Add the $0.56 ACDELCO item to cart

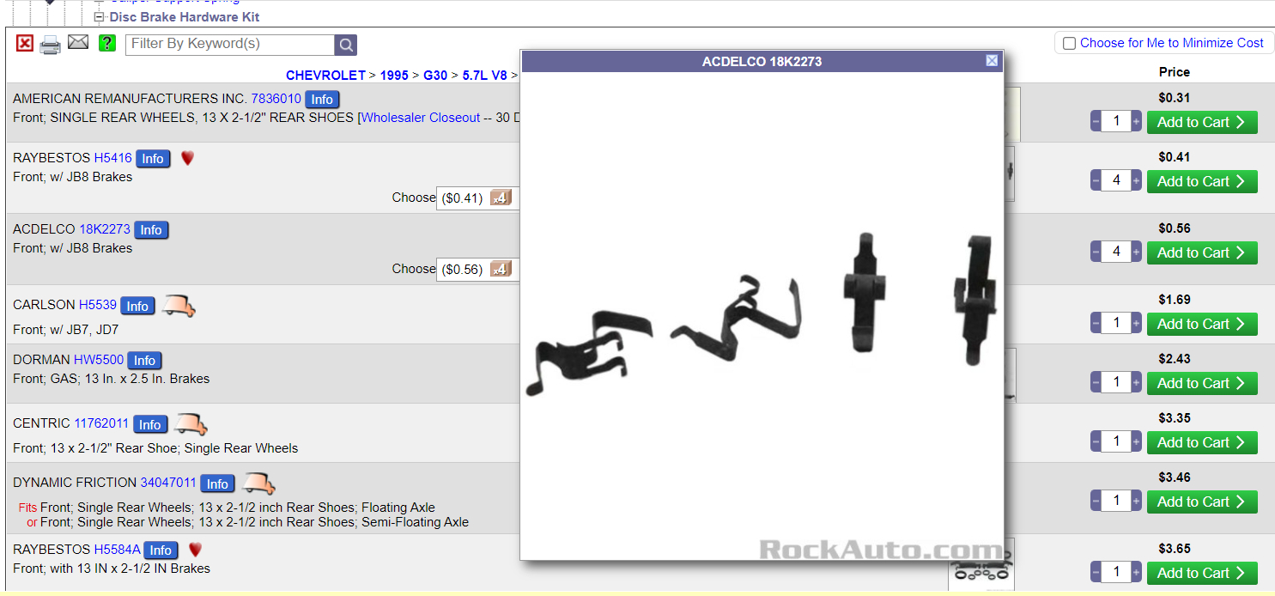click(x=1202, y=252)
